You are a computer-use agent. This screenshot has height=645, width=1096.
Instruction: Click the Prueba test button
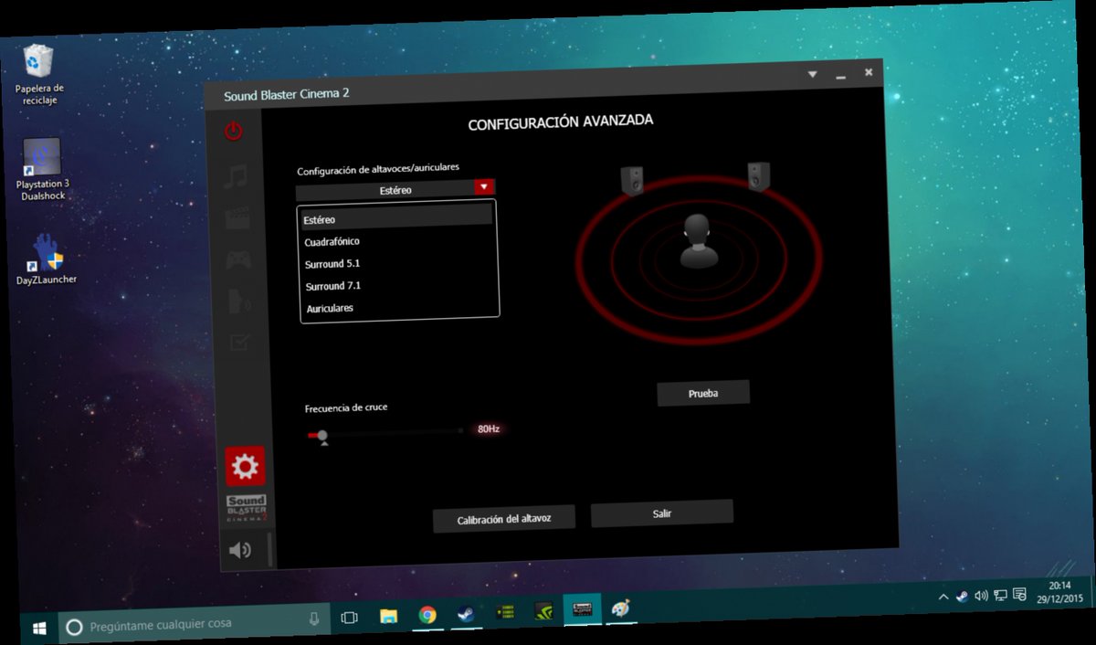click(x=703, y=393)
